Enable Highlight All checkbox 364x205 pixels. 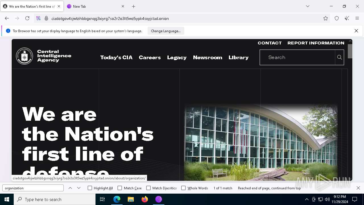[90, 188]
